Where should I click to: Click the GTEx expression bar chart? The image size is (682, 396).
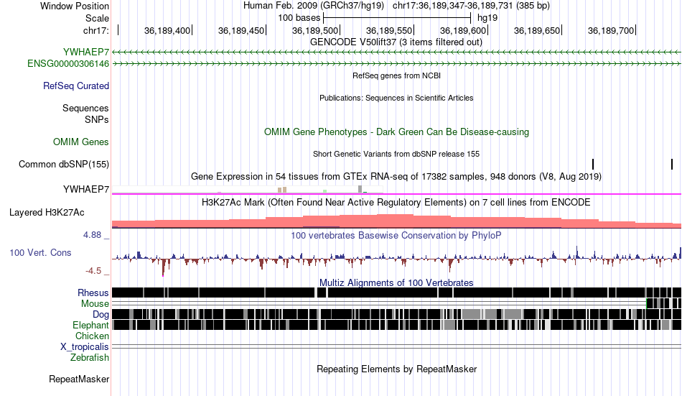pos(248,190)
